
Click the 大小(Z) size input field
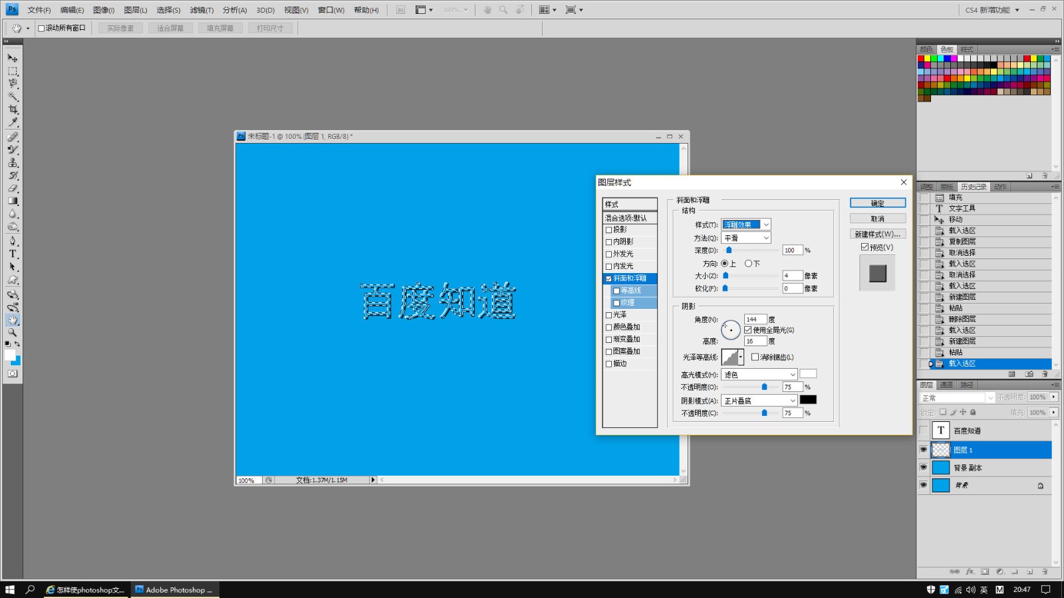tap(792, 276)
